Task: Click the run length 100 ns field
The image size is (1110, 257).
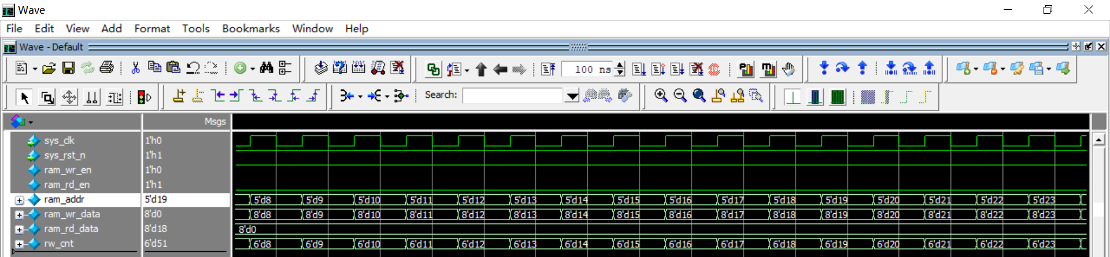Action: 587,69
